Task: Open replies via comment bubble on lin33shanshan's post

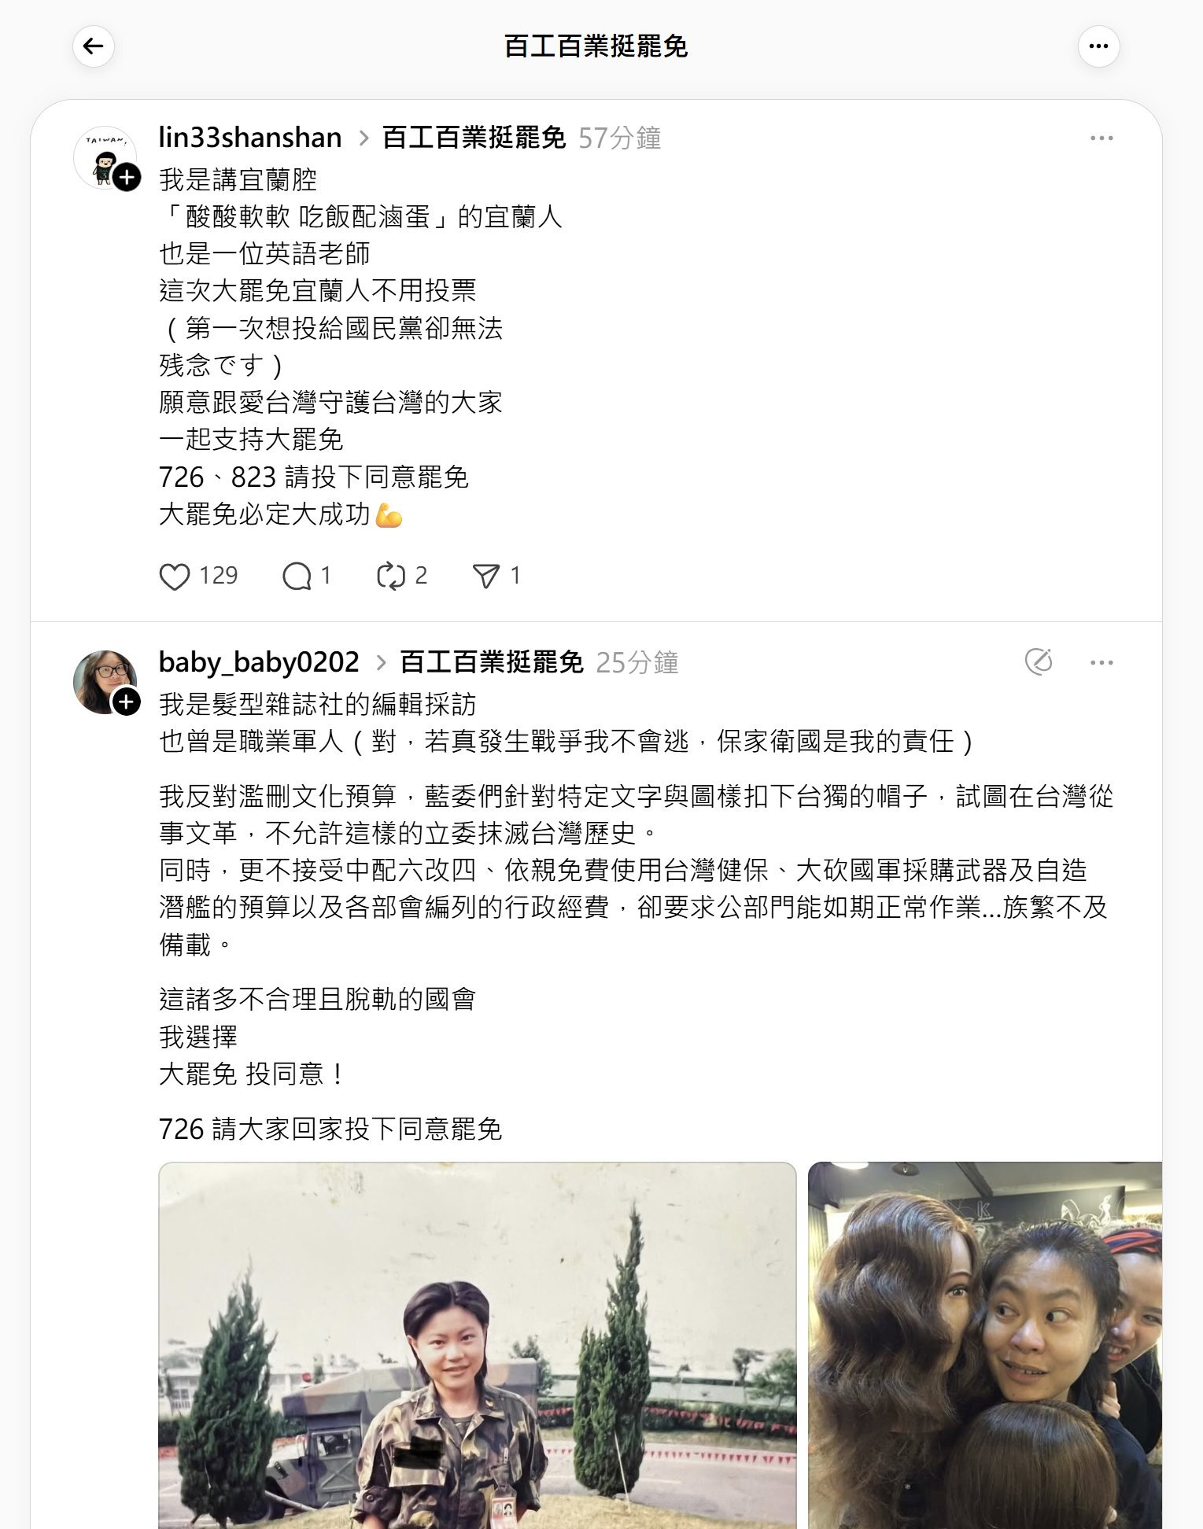Action: tap(297, 577)
